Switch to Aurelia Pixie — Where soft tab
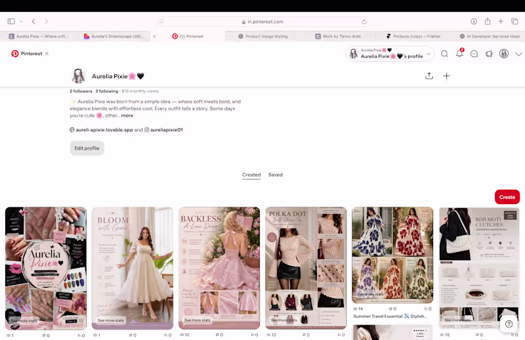The image size is (525, 340). coord(39,36)
